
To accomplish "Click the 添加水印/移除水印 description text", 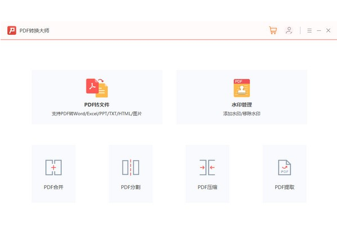I will [x=242, y=114].
